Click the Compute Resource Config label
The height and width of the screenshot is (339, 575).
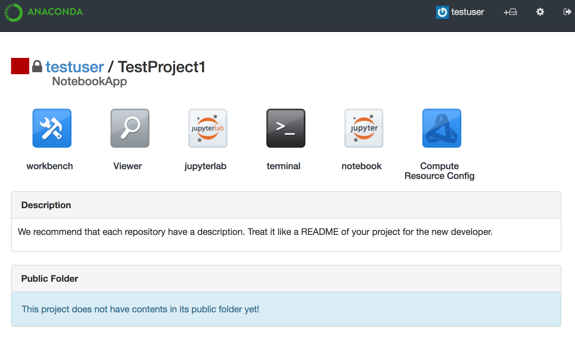tap(440, 171)
